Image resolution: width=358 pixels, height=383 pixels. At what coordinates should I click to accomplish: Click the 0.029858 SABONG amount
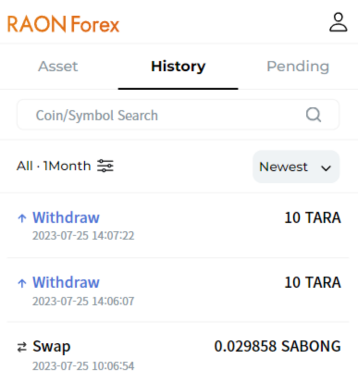click(x=277, y=346)
